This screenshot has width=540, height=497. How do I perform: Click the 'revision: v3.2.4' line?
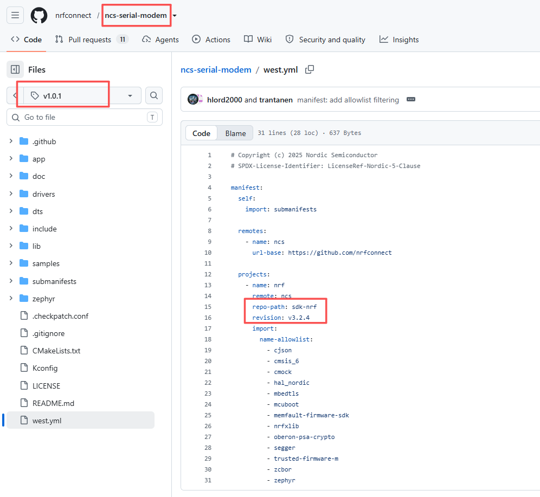coord(281,318)
